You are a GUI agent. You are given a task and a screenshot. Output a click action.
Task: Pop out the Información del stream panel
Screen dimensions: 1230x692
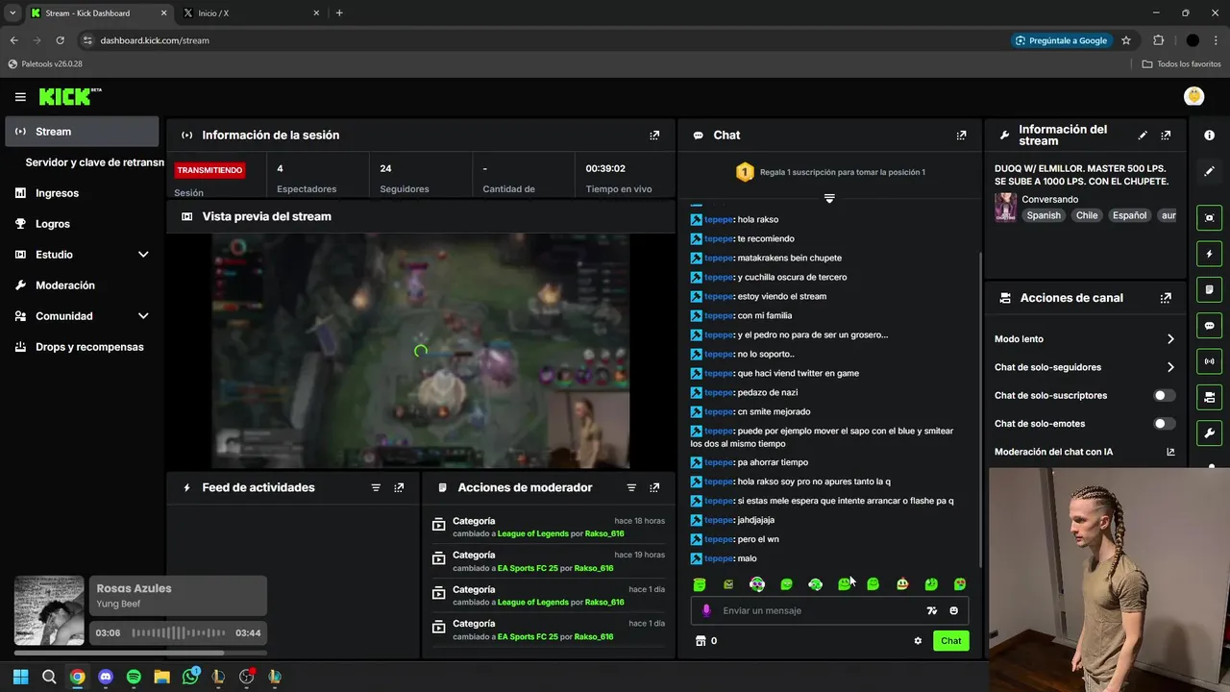click(x=1166, y=136)
